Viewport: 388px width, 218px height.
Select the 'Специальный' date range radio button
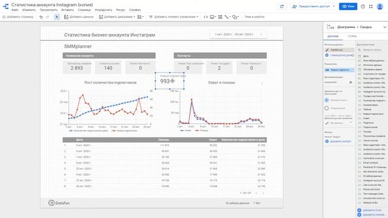click(327, 108)
